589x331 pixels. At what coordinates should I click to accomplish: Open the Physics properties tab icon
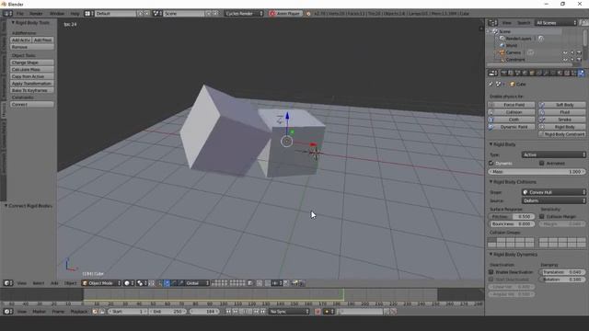[x=582, y=74]
